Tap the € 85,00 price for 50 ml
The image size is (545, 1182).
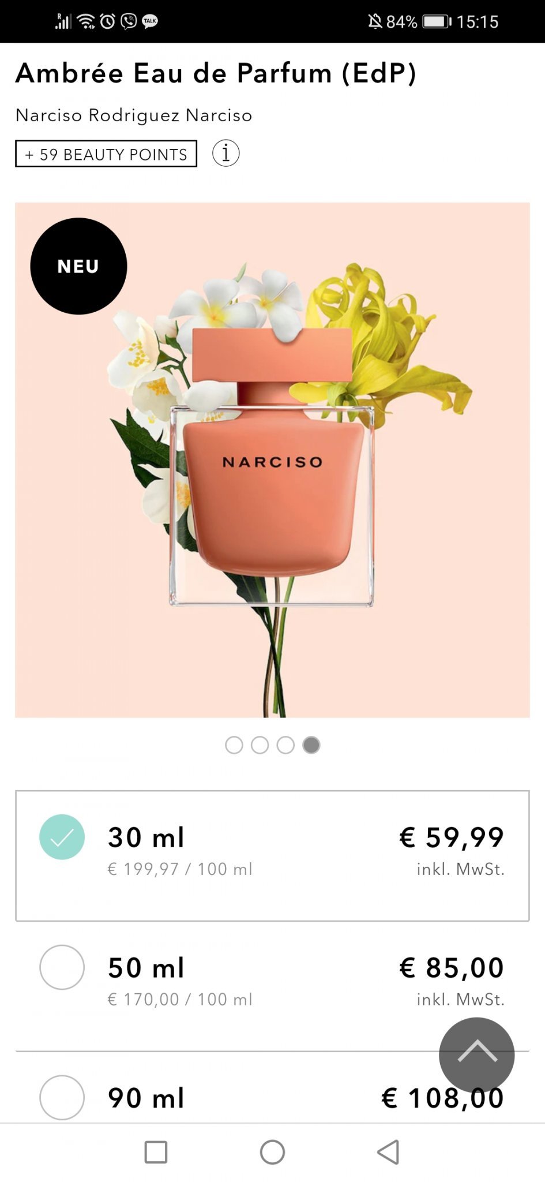pyautogui.click(x=452, y=967)
